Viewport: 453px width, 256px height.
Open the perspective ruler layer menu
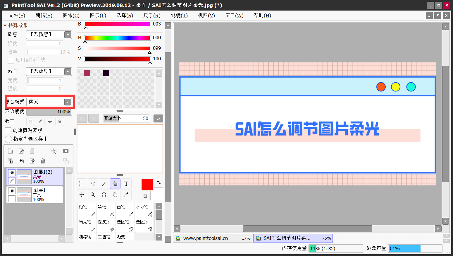[54, 151]
